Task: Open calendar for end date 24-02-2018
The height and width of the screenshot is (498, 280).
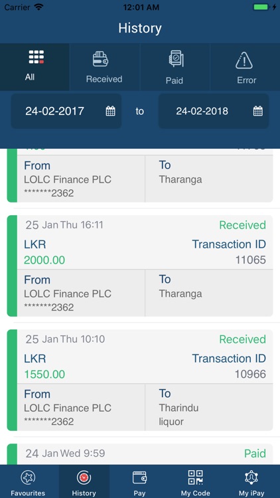Action: 258,111
